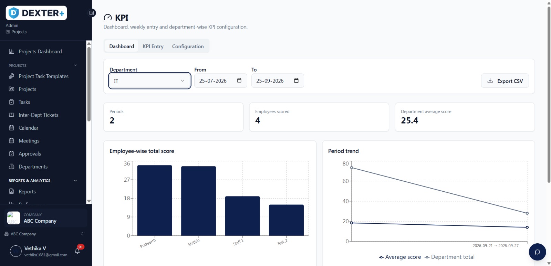Switch to the Dashboard tab

point(122,46)
